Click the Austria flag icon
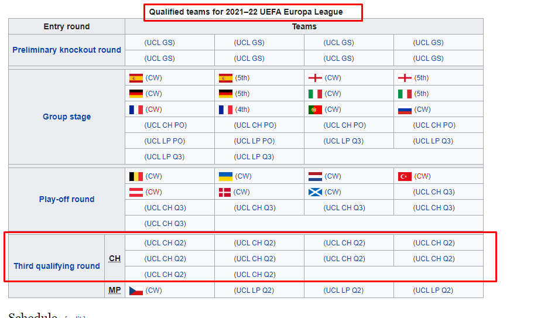The height and width of the screenshot is (318, 534). click(136, 192)
